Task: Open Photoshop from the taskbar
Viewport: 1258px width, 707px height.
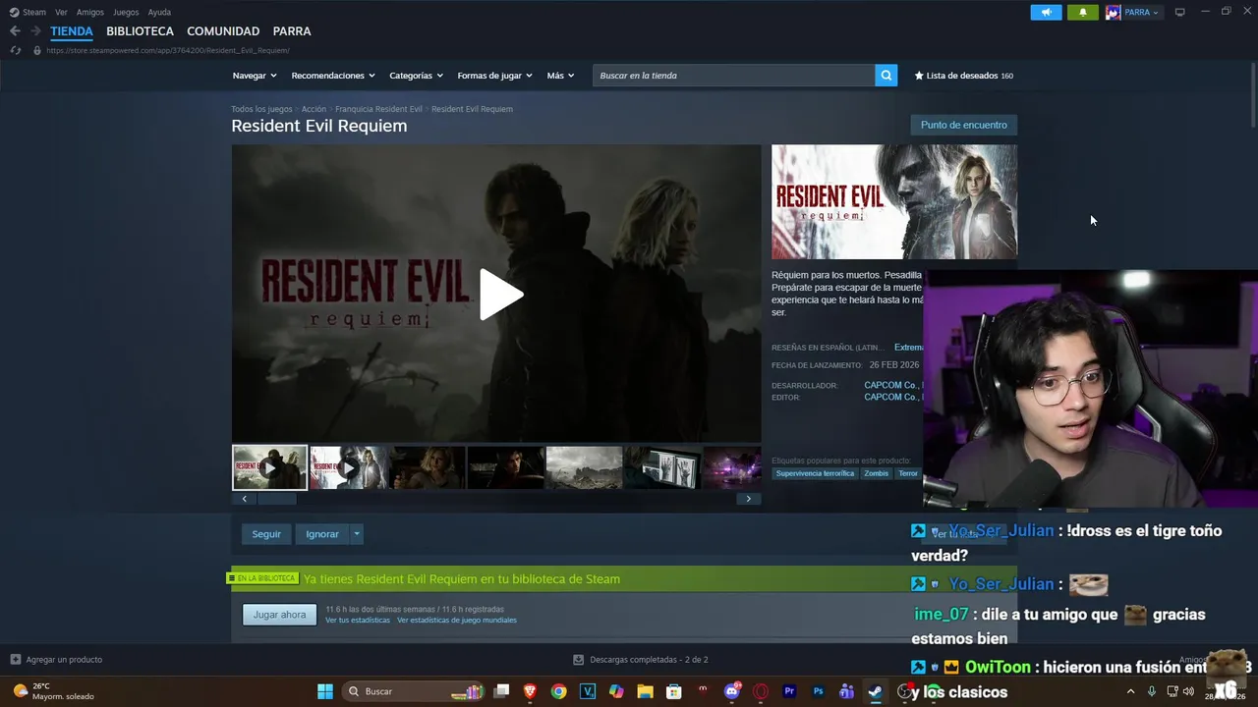Action: (x=818, y=691)
